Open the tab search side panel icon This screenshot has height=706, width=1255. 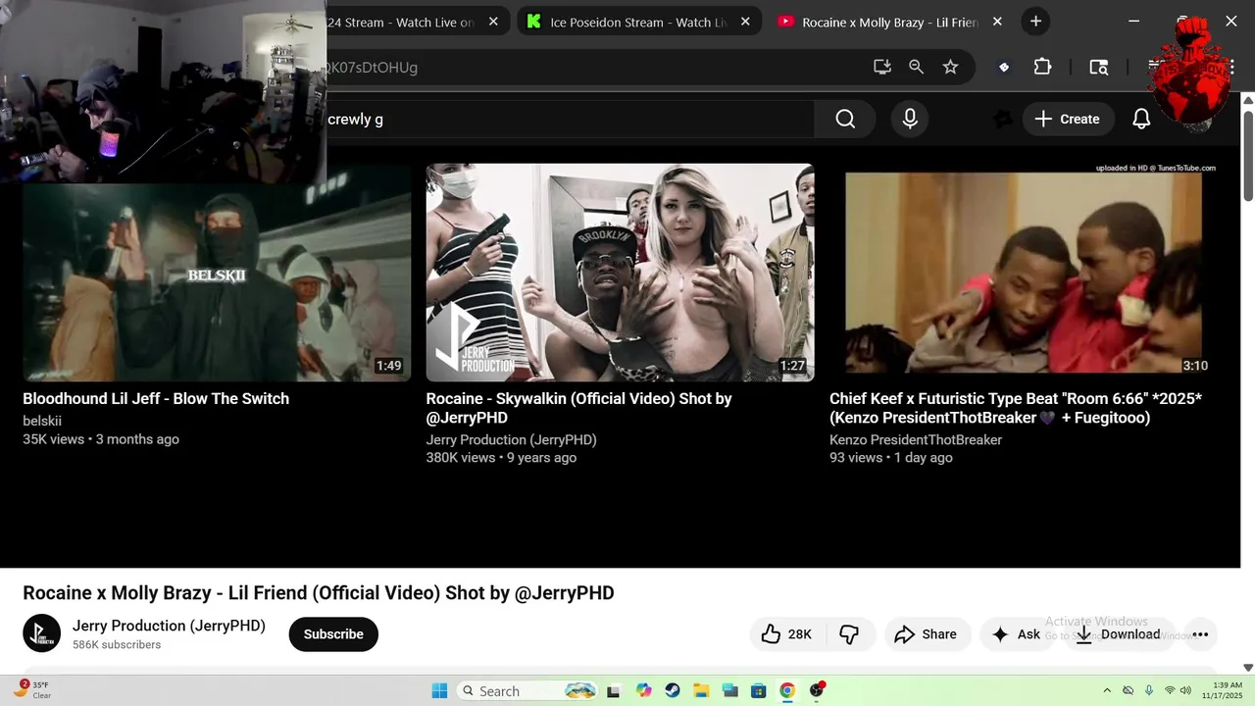1099,67
